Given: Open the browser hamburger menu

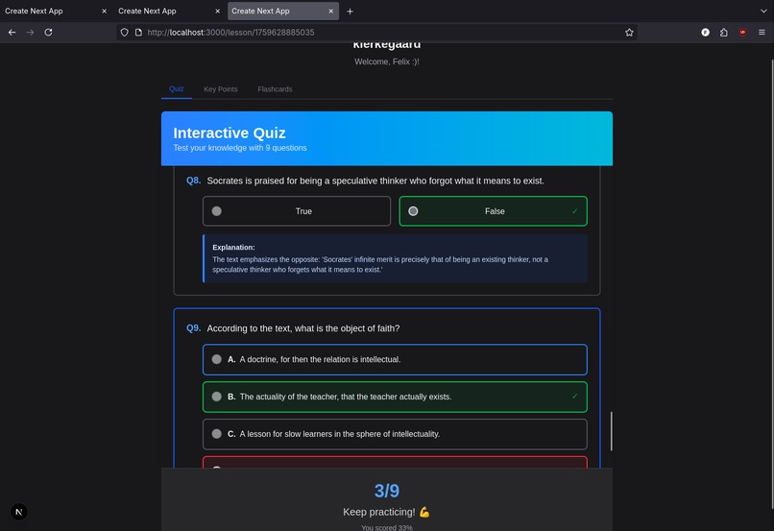Looking at the screenshot, I should pos(762,32).
